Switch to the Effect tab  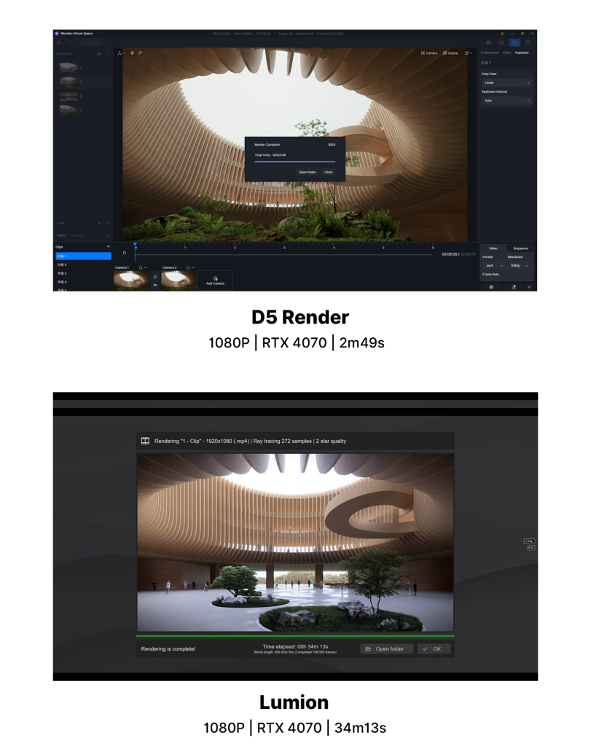(506, 52)
